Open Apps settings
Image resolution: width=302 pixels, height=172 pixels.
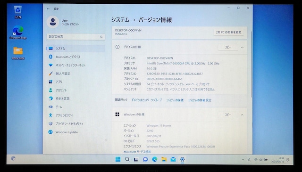[x=75, y=82]
